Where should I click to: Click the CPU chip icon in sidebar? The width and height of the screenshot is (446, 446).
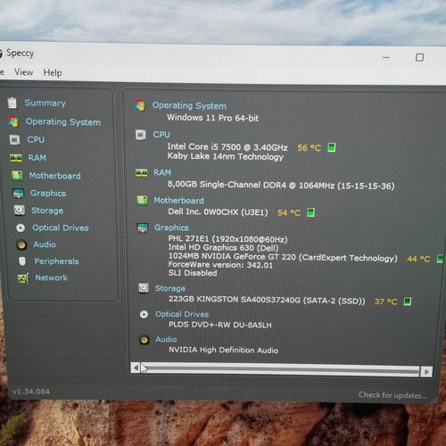[x=14, y=139]
